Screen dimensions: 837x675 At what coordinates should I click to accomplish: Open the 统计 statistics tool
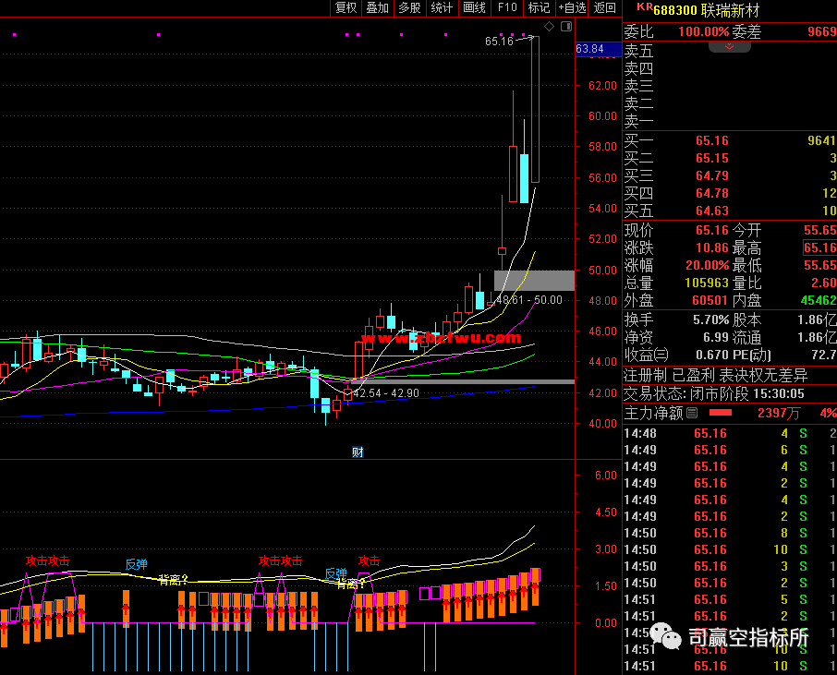tap(442, 8)
